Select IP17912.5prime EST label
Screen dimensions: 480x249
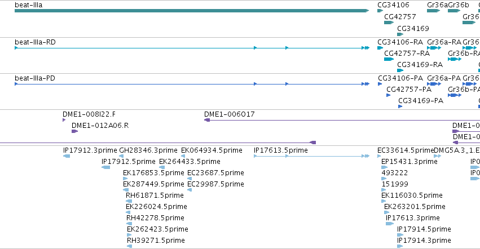pyautogui.click(x=129, y=162)
